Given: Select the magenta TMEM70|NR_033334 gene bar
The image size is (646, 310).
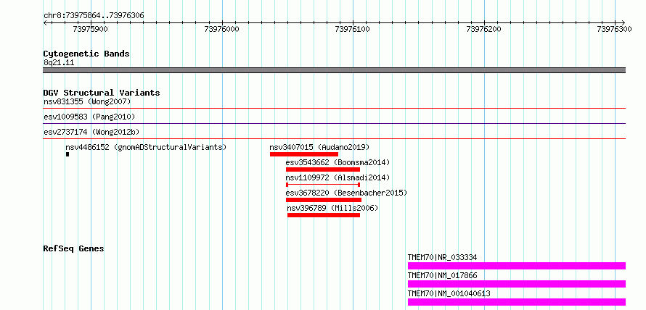Looking at the screenshot, I should pyautogui.click(x=517, y=266).
